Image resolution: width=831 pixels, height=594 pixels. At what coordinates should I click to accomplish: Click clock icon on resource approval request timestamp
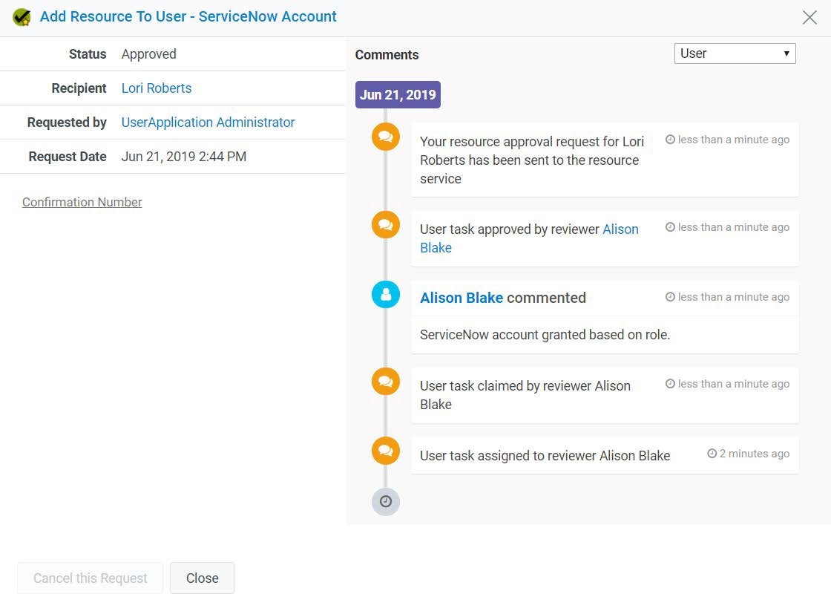[670, 140]
